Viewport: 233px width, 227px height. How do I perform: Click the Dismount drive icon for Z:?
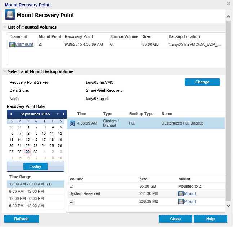click(12, 44)
